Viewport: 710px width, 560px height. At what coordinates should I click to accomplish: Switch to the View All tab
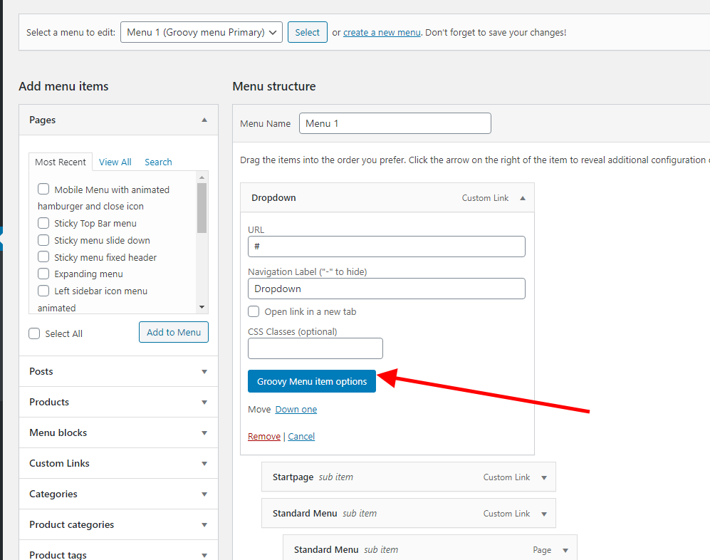pyautogui.click(x=115, y=162)
